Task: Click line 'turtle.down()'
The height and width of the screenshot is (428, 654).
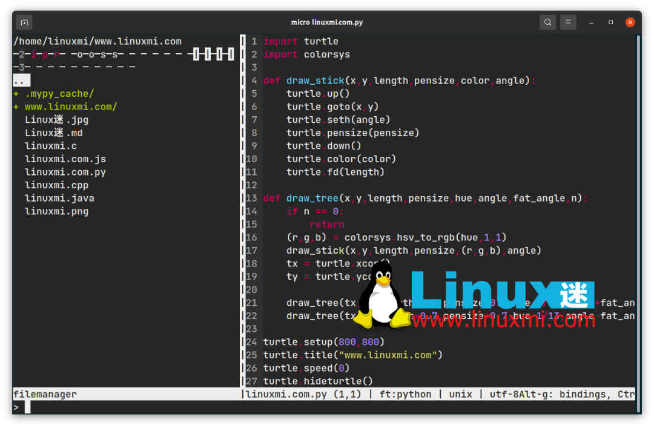Action: (323, 146)
